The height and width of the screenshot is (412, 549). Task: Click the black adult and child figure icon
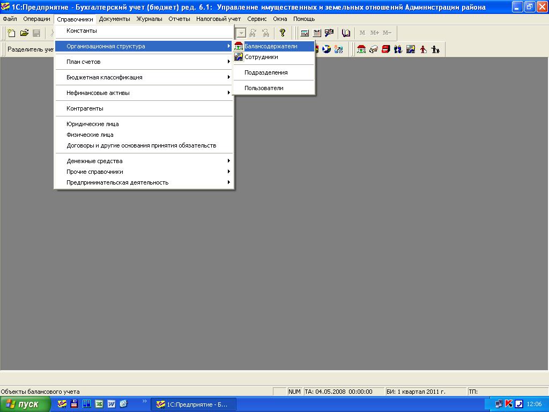click(x=435, y=49)
